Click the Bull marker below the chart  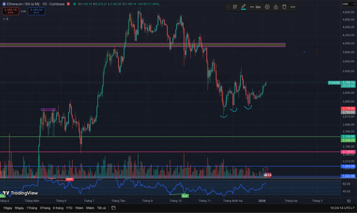pyautogui.click(x=185, y=196)
